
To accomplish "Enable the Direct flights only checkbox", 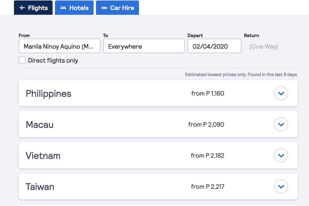I will point(22,61).
